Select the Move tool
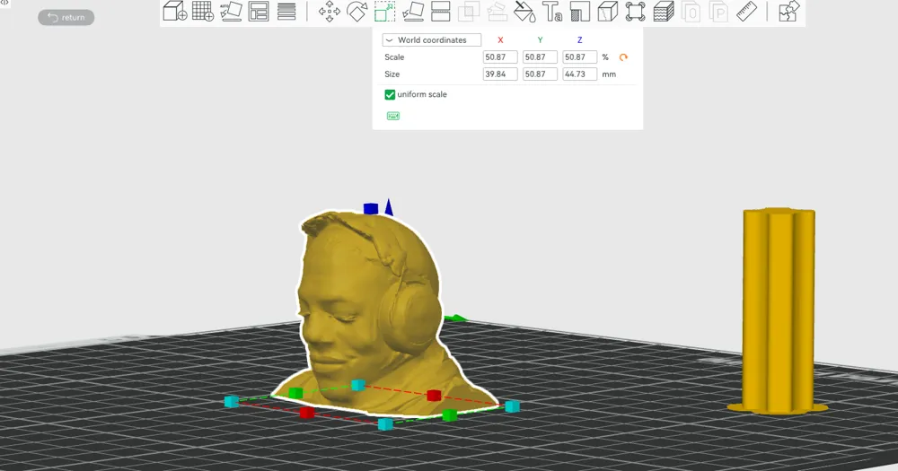The image size is (898, 471). [329, 11]
